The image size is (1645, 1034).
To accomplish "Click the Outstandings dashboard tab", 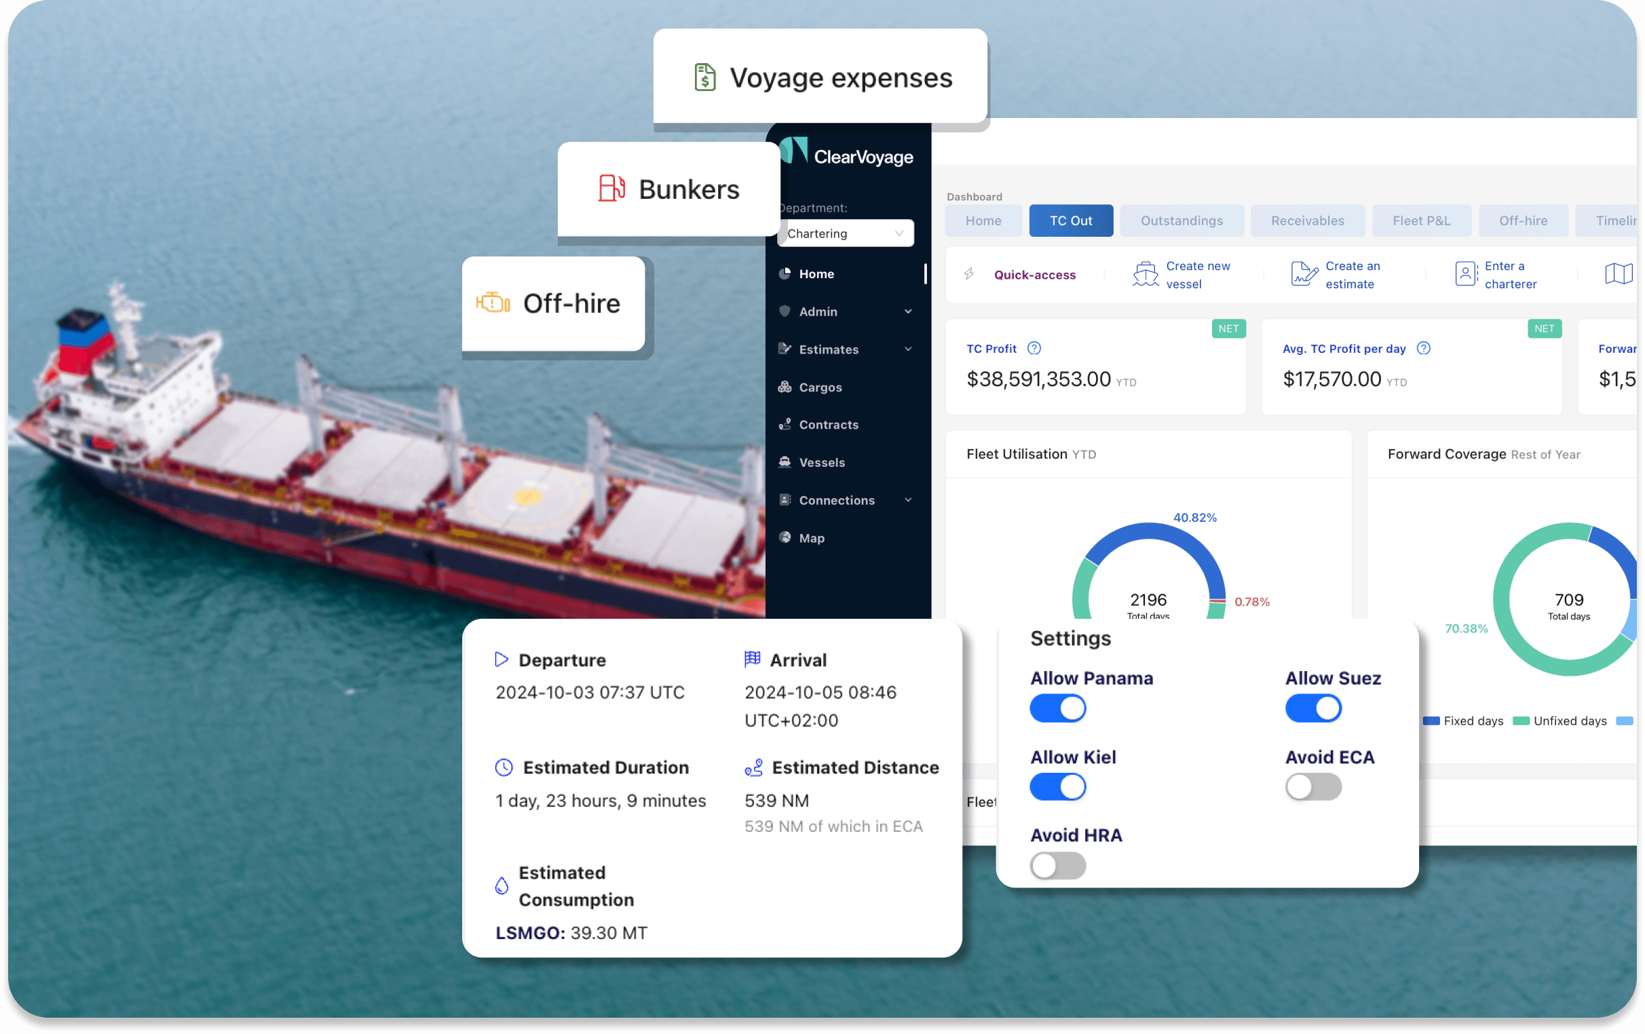I will 1179,218.
